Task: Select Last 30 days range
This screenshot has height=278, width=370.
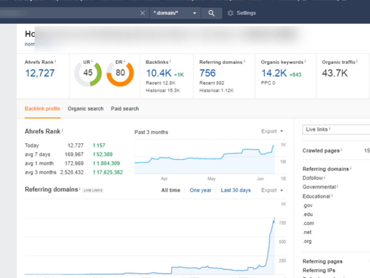Action: click(x=236, y=190)
